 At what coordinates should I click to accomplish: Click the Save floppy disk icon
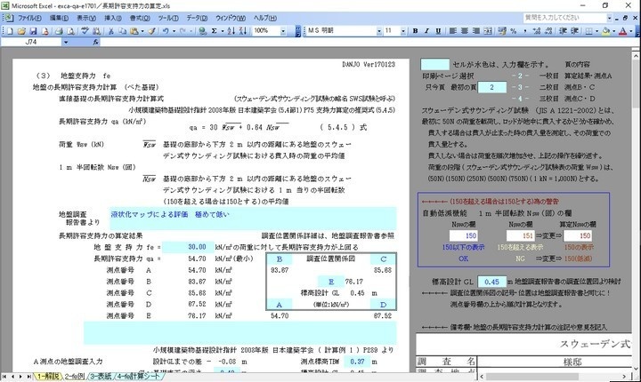(x=34, y=31)
